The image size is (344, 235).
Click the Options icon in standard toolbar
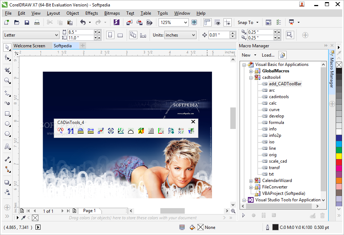point(279,22)
